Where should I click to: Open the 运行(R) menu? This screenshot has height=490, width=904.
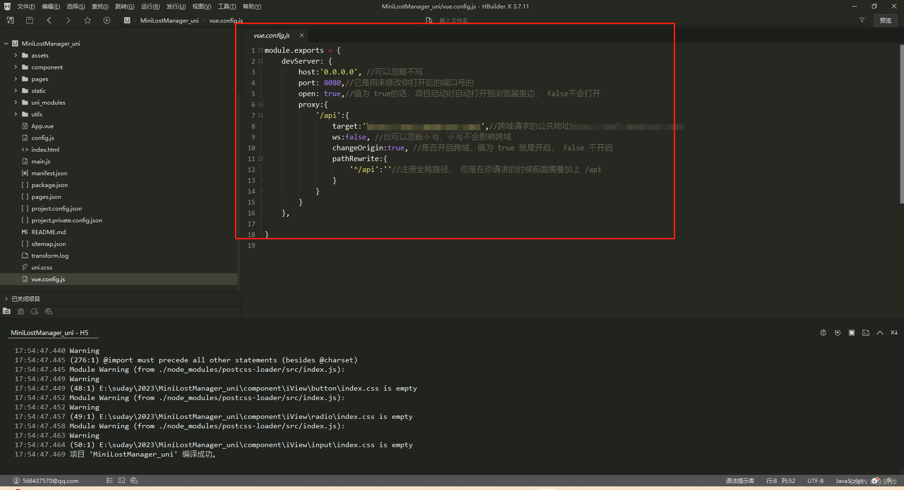click(150, 6)
